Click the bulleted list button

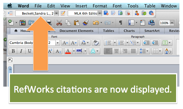pos(109,43)
